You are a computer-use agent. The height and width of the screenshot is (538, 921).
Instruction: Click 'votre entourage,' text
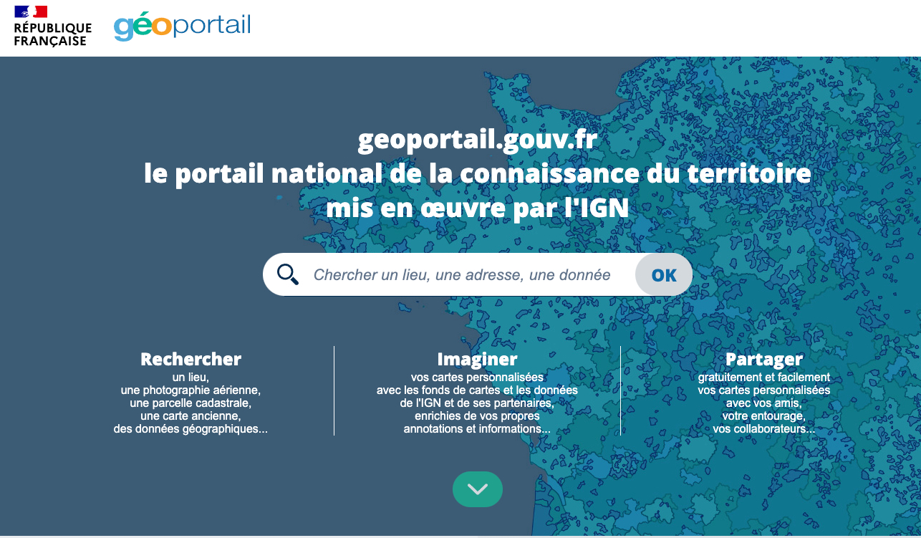pos(764,416)
